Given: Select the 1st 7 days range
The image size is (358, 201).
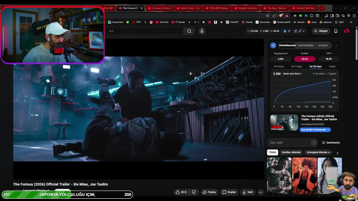Looking at the screenshot, I should pos(296,66).
